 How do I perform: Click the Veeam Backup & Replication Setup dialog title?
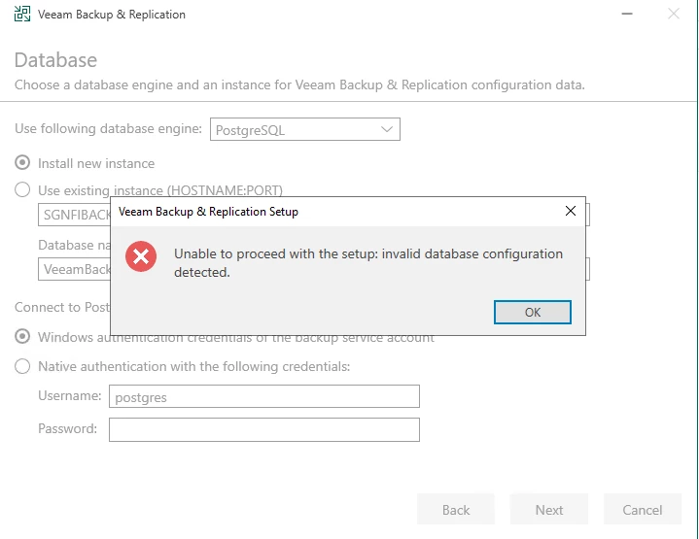pos(208,211)
